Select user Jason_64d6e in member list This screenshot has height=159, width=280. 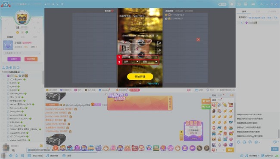(x=15, y=111)
